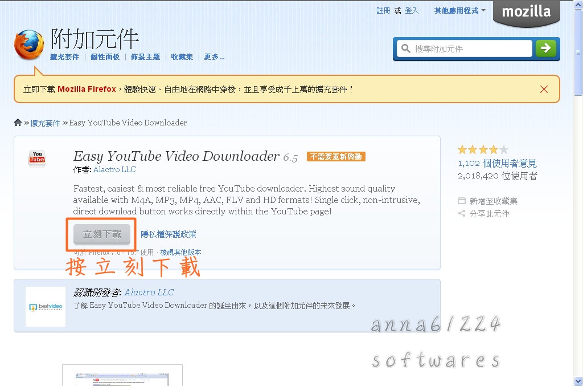The image size is (583, 386).
Task: Click 新增至收藏集 text link
Action: click(x=494, y=201)
